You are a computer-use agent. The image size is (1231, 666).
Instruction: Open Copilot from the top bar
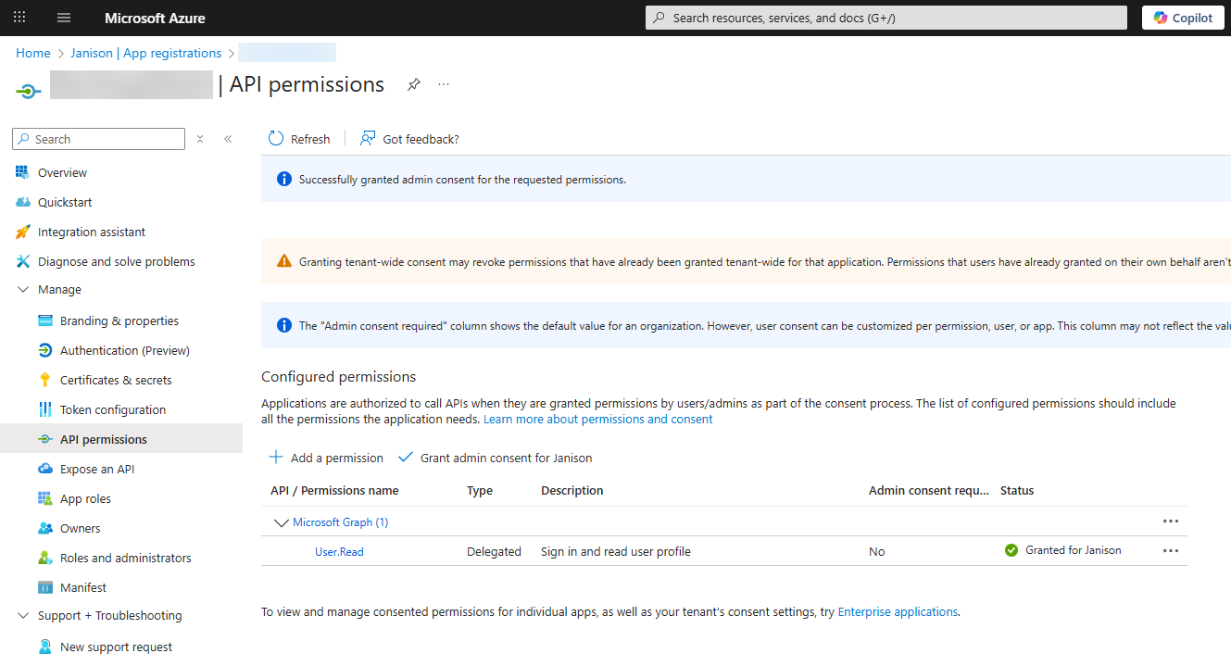(1183, 18)
